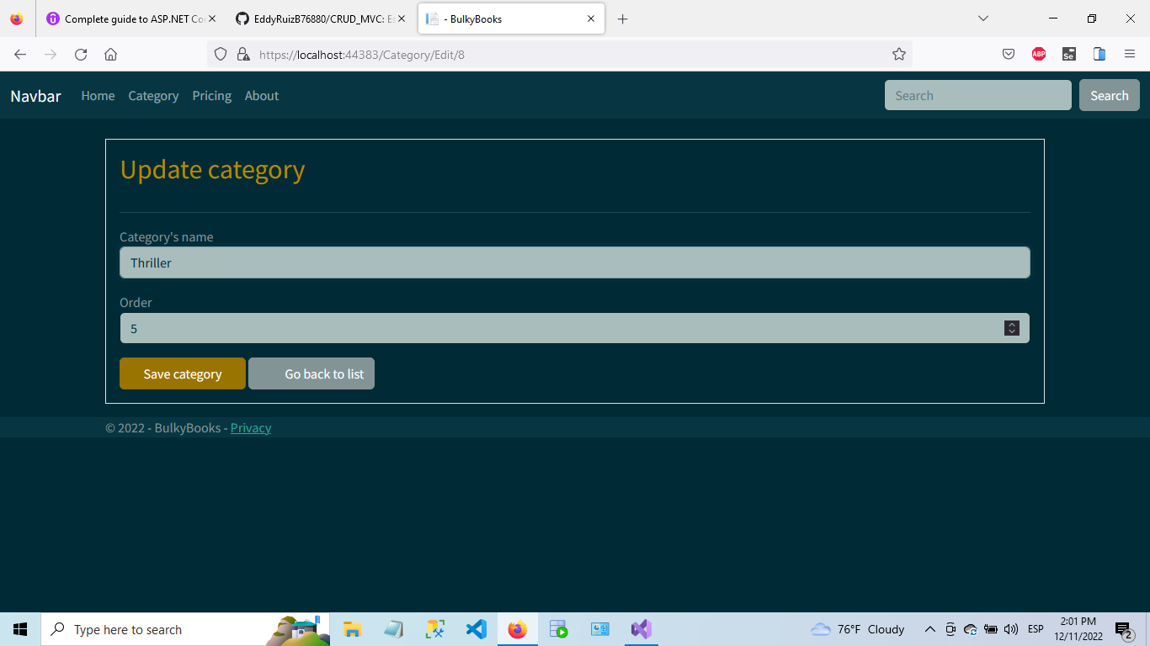
Task: Click the Adblock Plus extension icon
Action: click(1038, 54)
